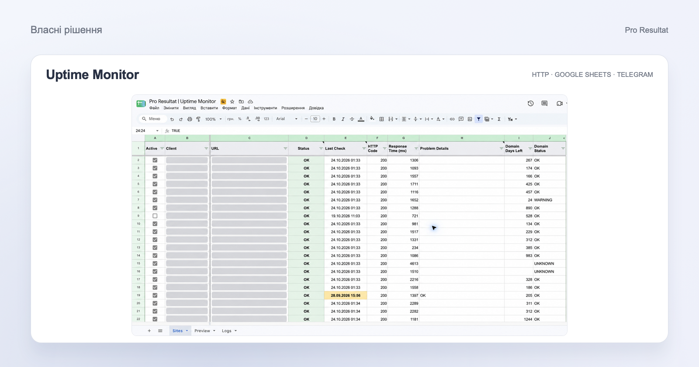Toggle italic formatting

pyautogui.click(x=343, y=119)
